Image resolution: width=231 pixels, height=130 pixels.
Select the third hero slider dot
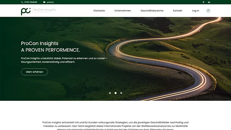121,93
